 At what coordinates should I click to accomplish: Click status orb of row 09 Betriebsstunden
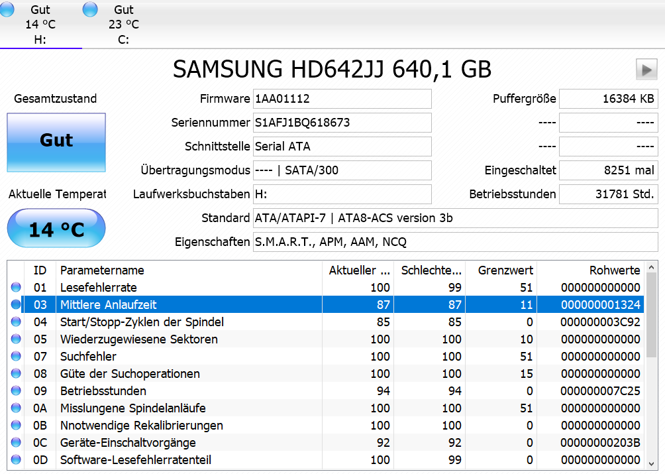(16, 391)
